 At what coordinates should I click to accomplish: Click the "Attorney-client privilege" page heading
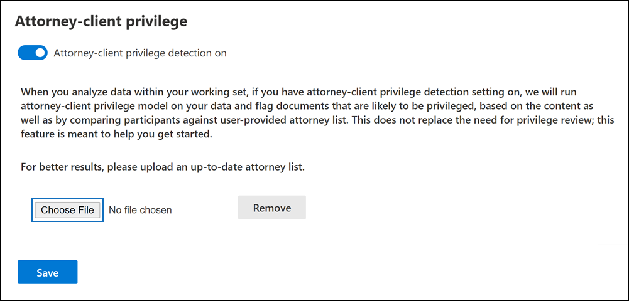[101, 22]
